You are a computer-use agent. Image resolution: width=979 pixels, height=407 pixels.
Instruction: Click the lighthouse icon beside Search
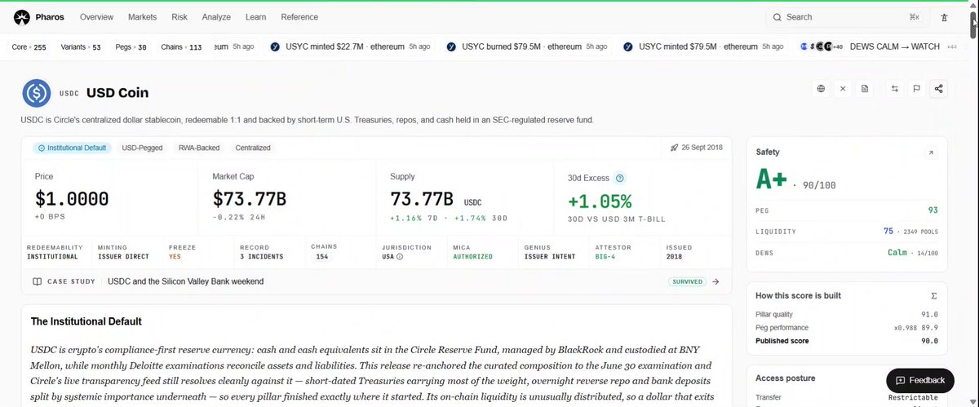[x=944, y=17]
